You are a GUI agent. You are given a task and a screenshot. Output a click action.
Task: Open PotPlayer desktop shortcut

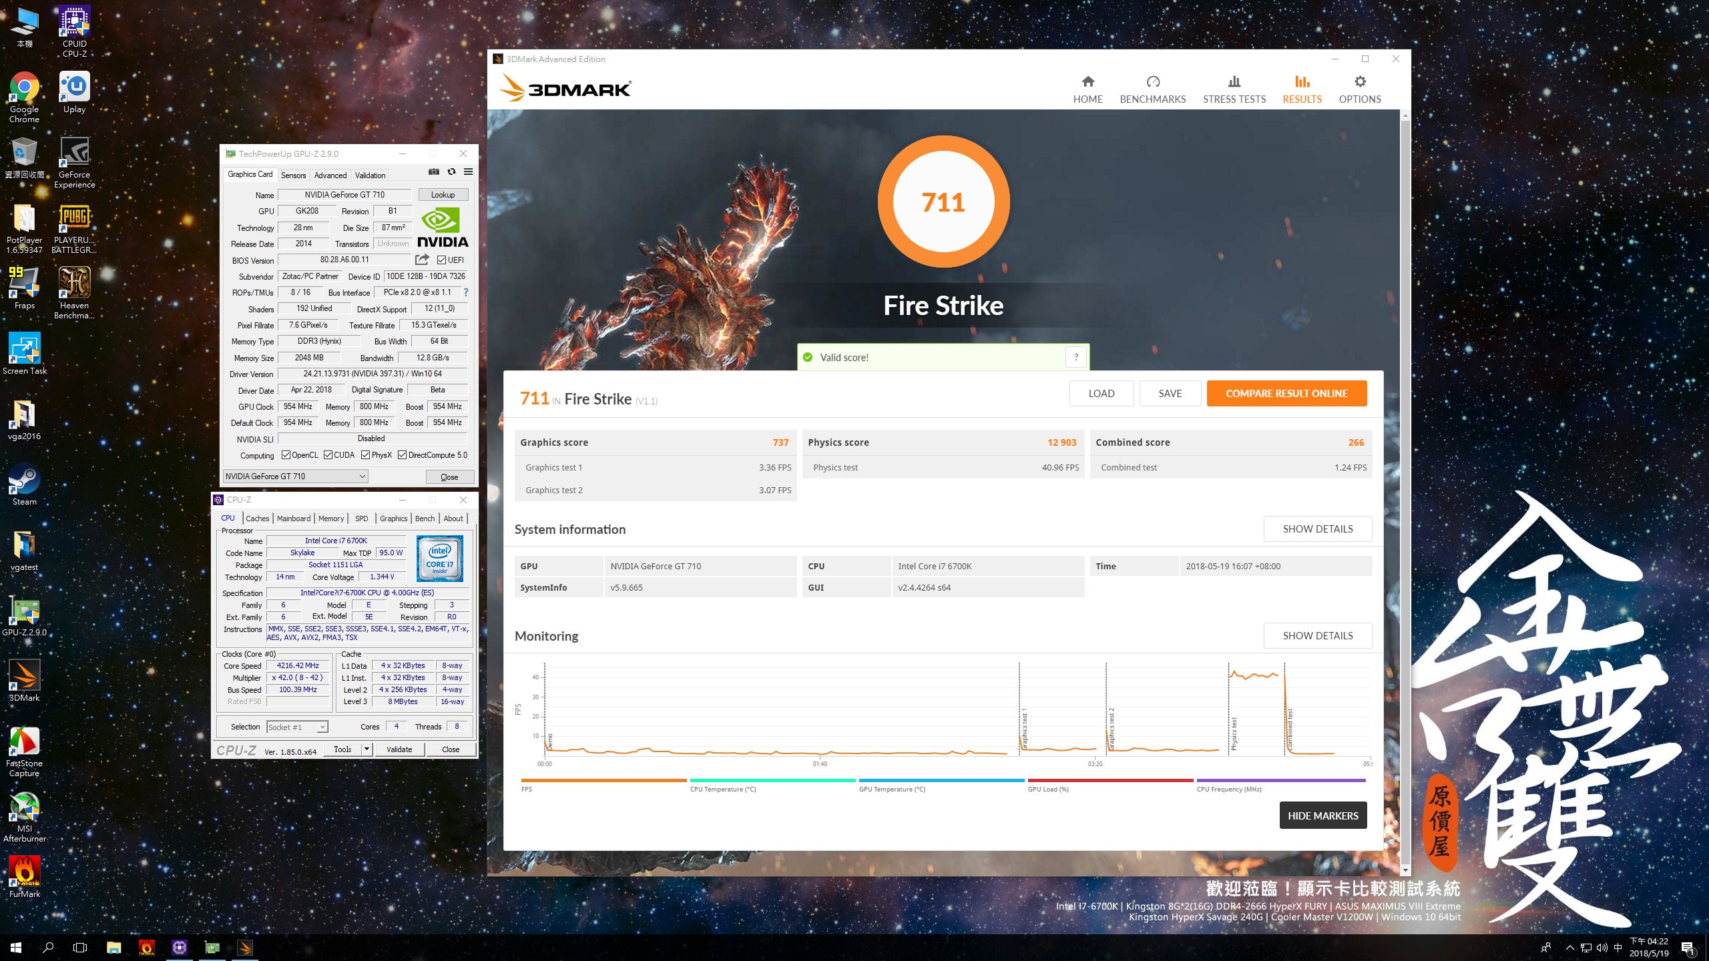pyautogui.click(x=24, y=229)
